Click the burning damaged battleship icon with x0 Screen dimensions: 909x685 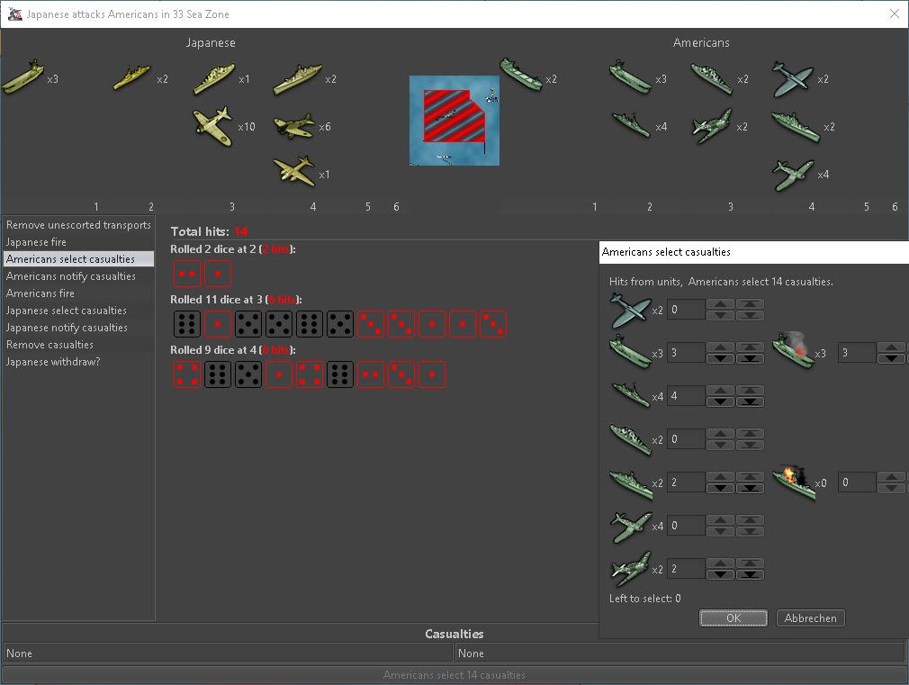(x=794, y=482)
